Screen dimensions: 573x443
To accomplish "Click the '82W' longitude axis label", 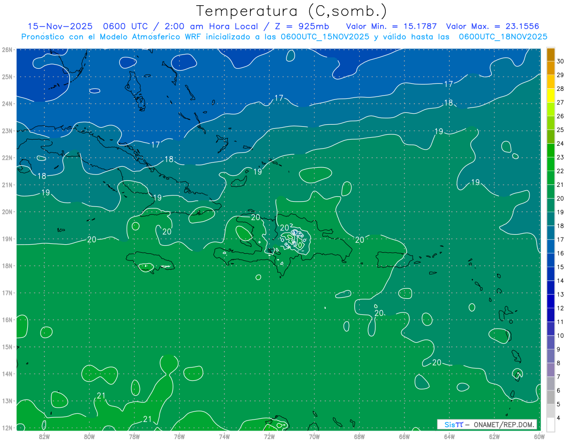I will (x=44, y=436).
